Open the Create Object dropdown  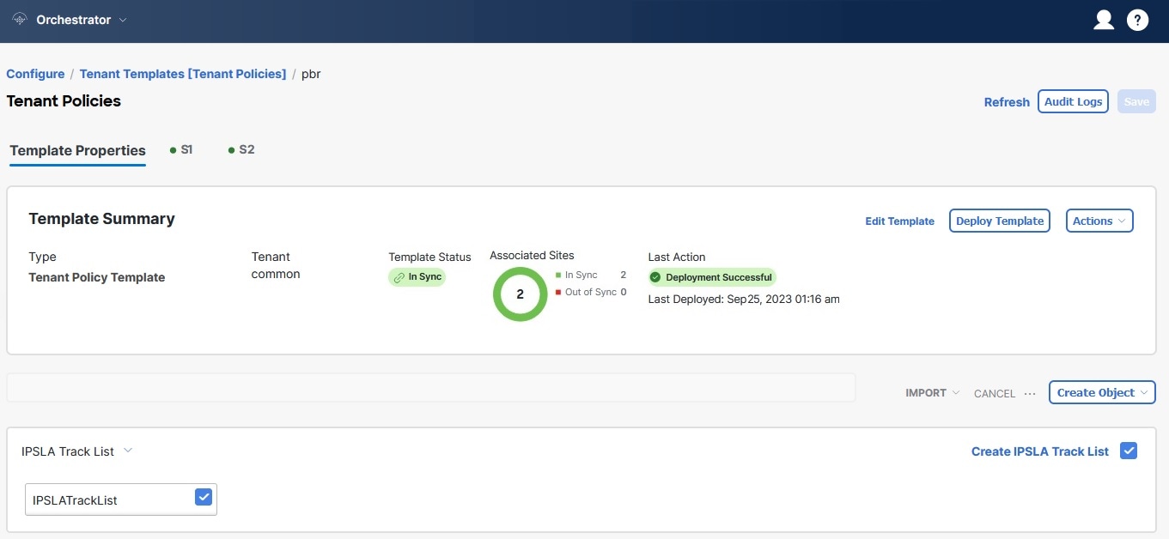(x=1102, y=392)
